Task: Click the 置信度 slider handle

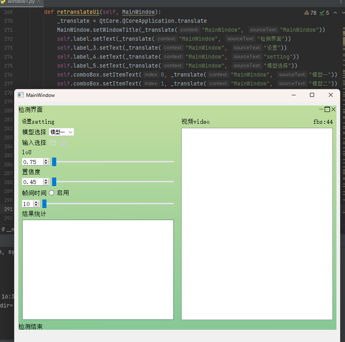Action: pos(54,182)
